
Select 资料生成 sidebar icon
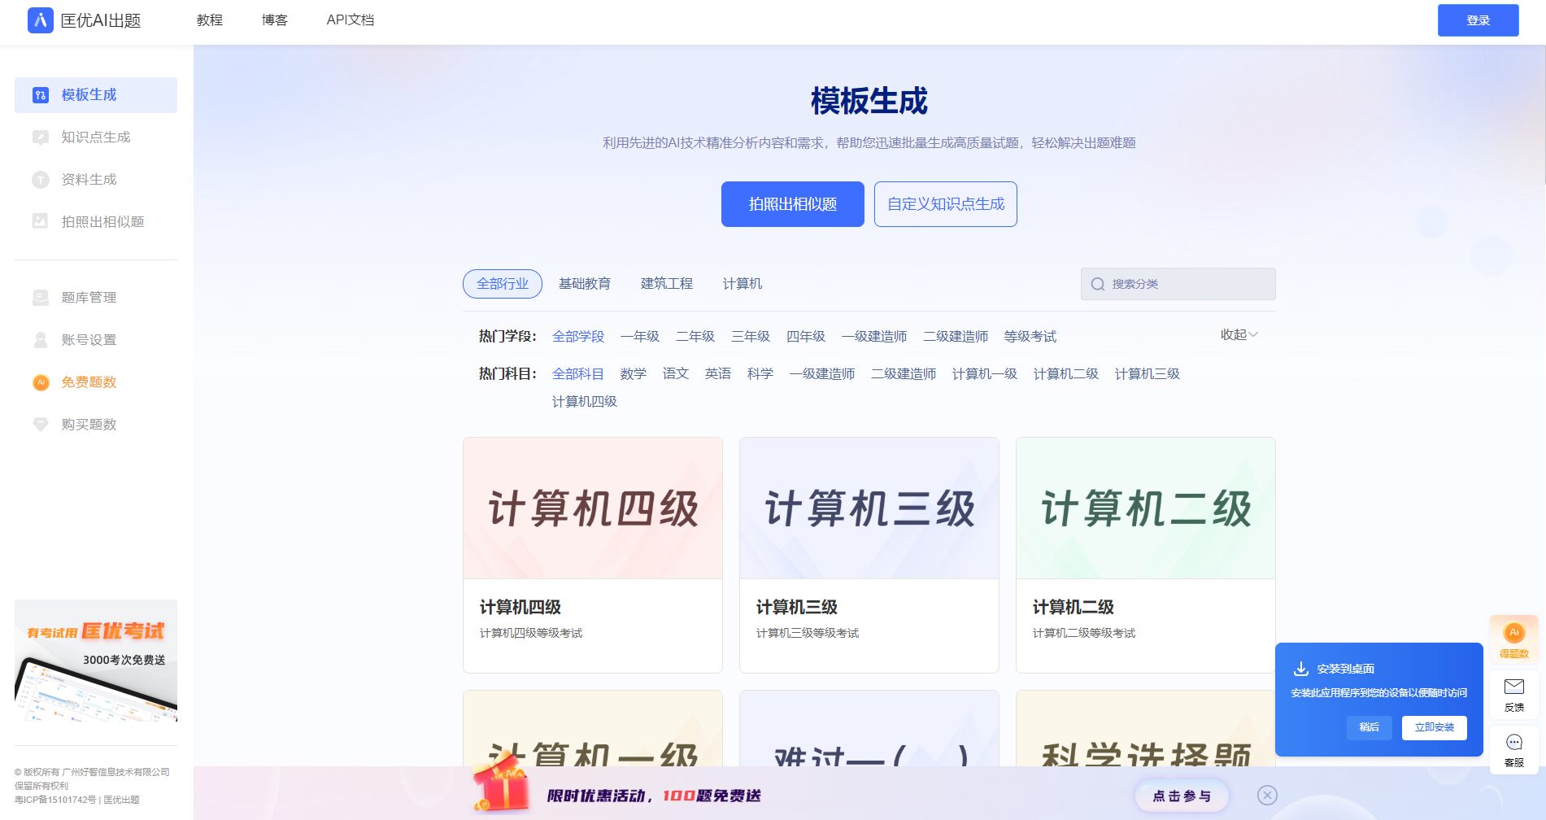[x=40, y=180]
